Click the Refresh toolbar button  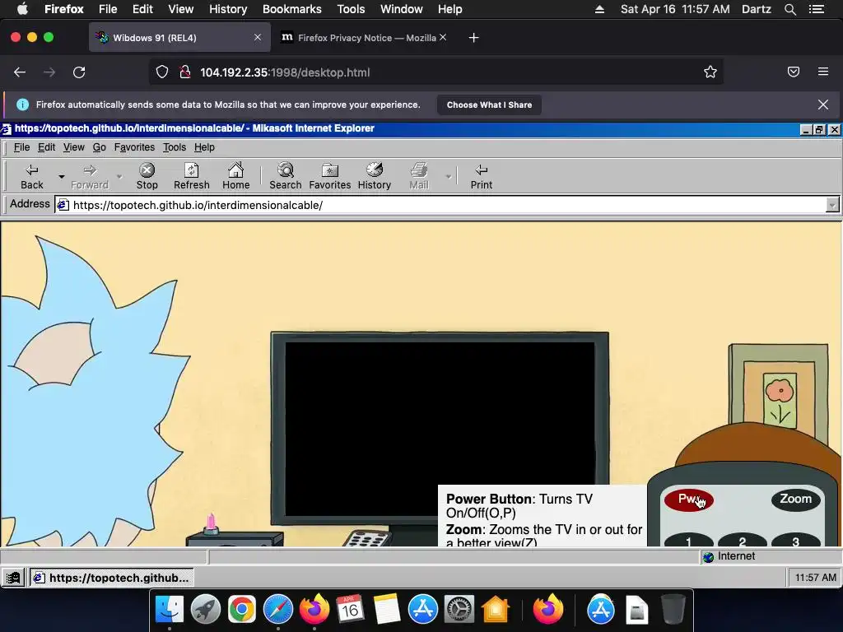coord(191,176)
